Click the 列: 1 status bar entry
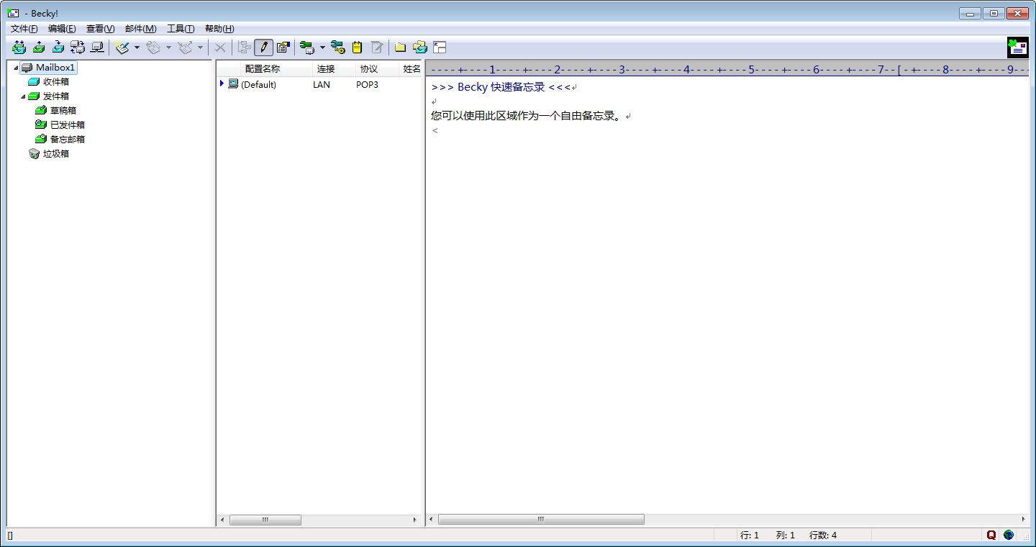This screenshot has height=547, width=1036. tap(786, 535)
